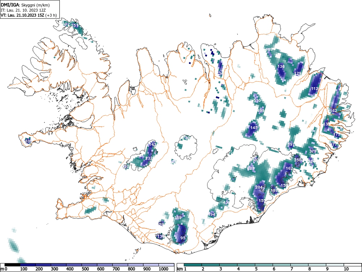
Task: Click the 143 visibility label
Action: point(153,144)
